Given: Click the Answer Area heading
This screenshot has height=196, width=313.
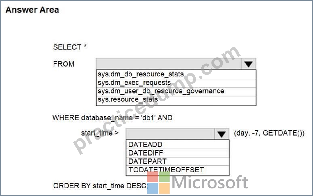Looking at the screenshot, I should pyautogui.click(x=32, y=10).
